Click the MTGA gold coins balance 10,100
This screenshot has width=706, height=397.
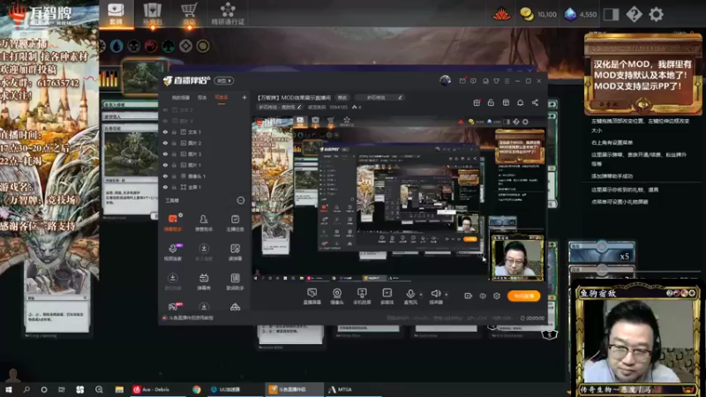click(538, 14)
